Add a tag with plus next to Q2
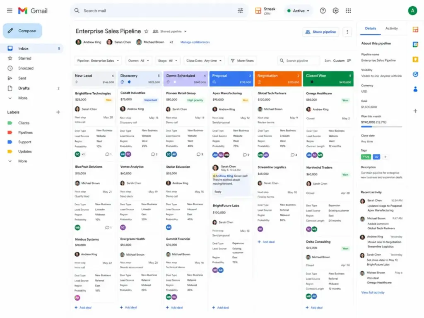Screen dimensions: 424x318 coord(385,157)
